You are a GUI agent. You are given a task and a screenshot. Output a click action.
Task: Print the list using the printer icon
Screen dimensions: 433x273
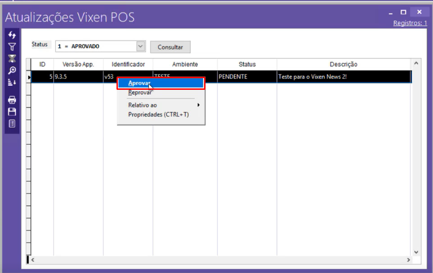(x=12, y=100)
